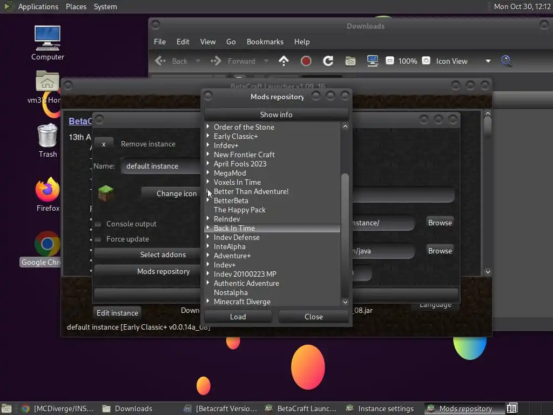Screen dimensions: 553x415
Task: Toggle Console output checkbox
Action: coord(98,224)
